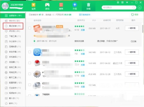Click the 已拦截 status text

click(133, 42)
